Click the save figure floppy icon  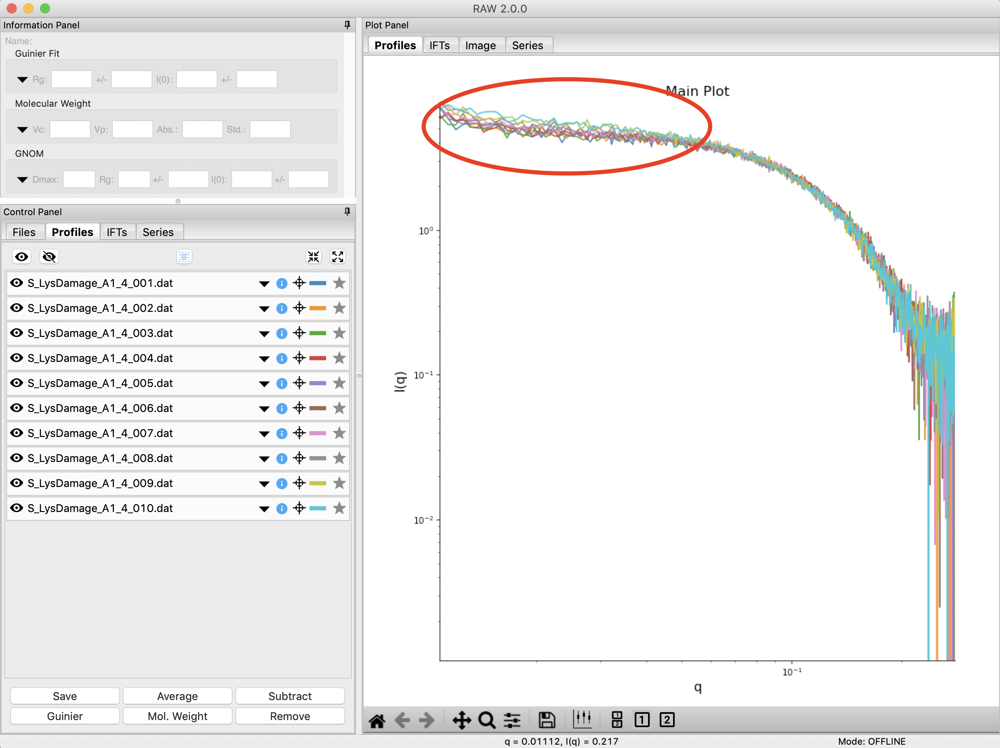click(547, 720)
